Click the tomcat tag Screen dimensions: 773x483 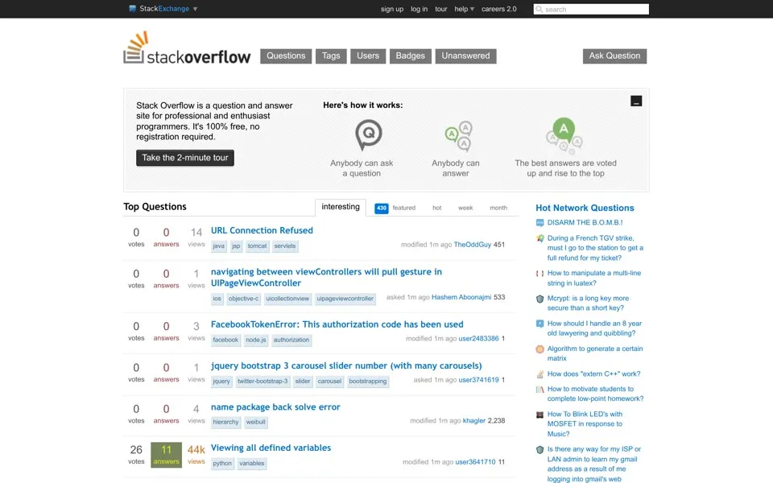[x=257, y=246]
